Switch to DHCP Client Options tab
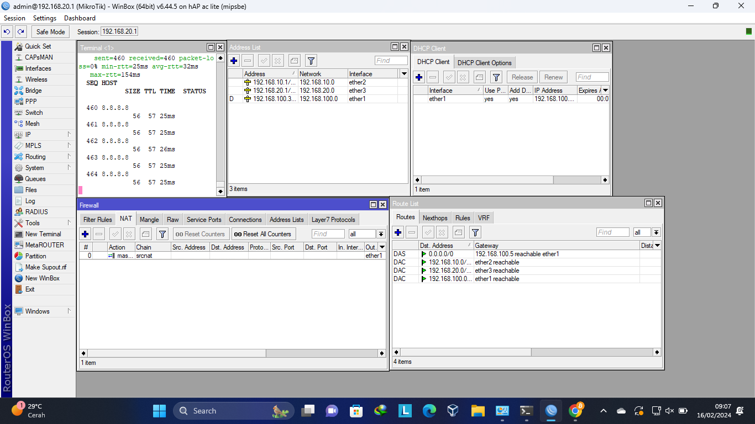This screenshot has height=424, width=755. point(485,62)
